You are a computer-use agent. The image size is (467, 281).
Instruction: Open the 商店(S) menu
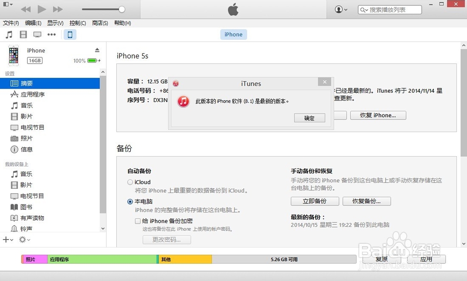tap(100, 23)
